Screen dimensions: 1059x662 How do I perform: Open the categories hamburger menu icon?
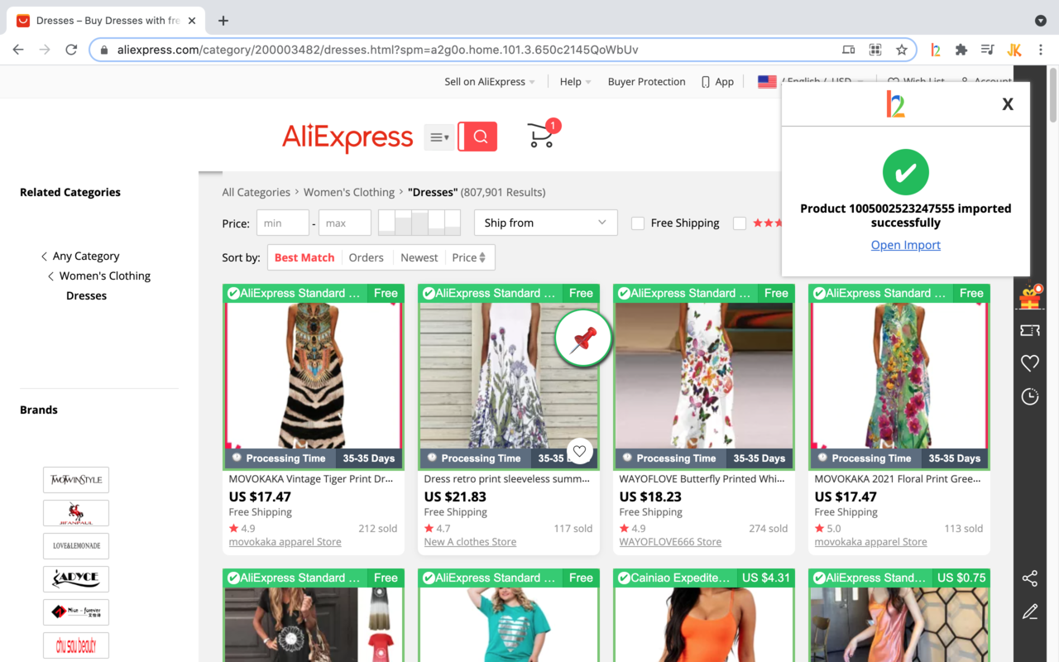pos(439,137)
